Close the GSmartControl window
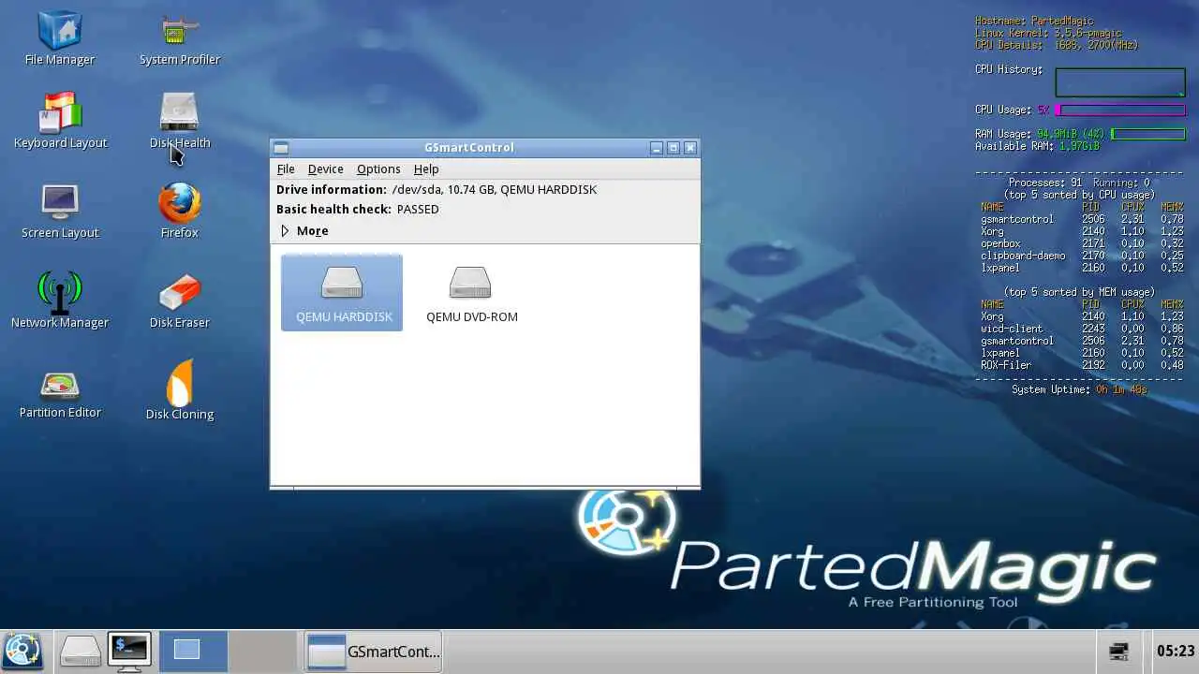1199x674 pixels. (x=690, y=148)
